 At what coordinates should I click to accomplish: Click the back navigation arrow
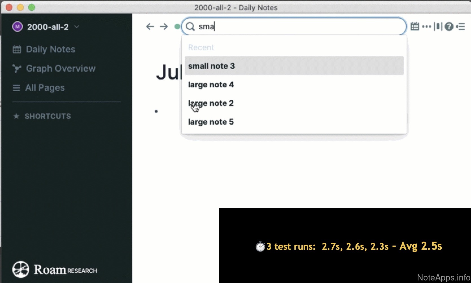click(150, 27)
